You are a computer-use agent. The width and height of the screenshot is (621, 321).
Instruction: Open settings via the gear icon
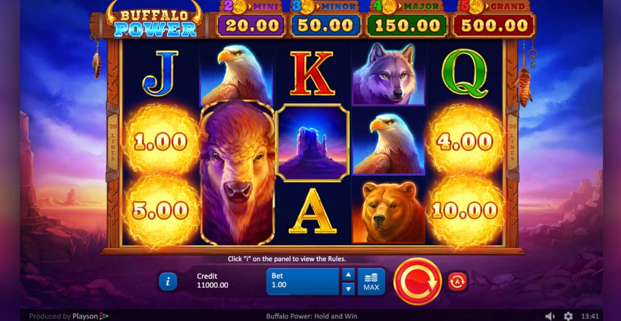click(x=568, y=316)
